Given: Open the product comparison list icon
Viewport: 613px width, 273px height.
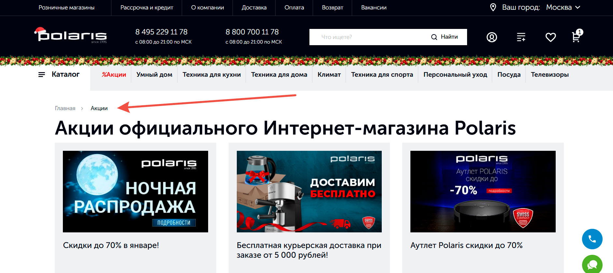Looking at the screenshot, I should (521, 37).
